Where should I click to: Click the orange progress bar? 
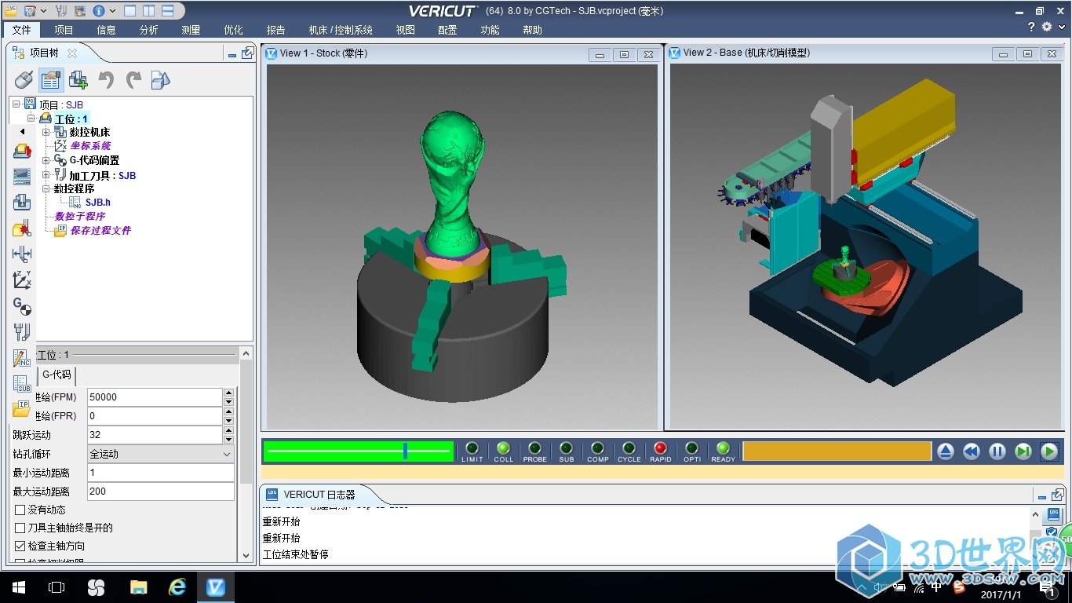pos(837,451)
